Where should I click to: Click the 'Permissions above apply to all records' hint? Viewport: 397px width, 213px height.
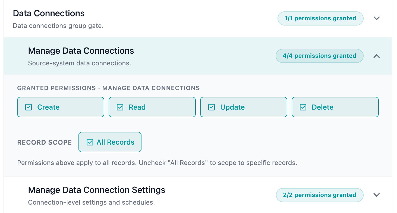[x=157, y=163]
